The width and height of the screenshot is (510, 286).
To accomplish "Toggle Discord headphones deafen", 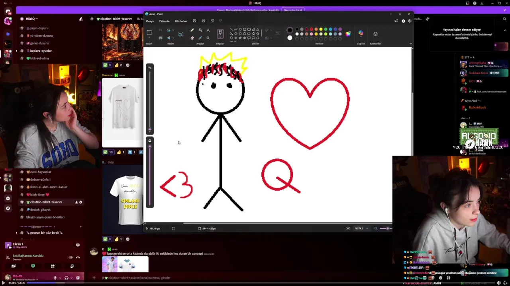I will click(x=67, y=278).
